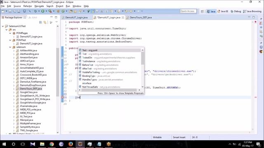Click the New Java Class green icon
Image resolution: width=264 pixels, height=148 pixels.
click(x=63, y=11)
